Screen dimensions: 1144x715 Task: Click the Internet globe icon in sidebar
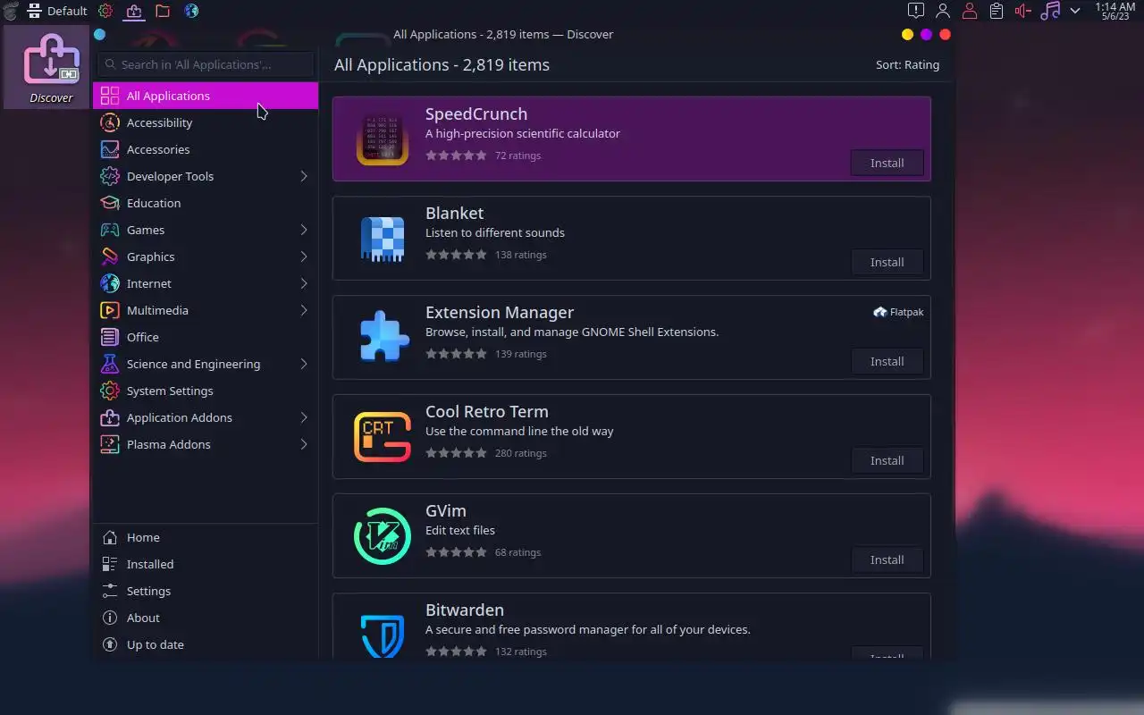tap(110, 283)
